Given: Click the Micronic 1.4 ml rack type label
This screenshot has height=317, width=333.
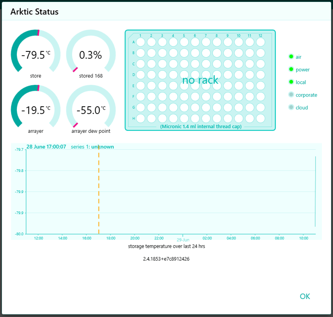Looking at the screenshot, I should (x=201, y=127).
